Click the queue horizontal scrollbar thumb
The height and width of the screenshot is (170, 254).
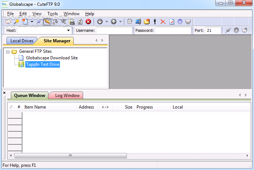point(70,156)
